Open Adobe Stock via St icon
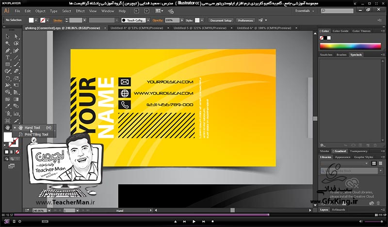 coord(146,11)
